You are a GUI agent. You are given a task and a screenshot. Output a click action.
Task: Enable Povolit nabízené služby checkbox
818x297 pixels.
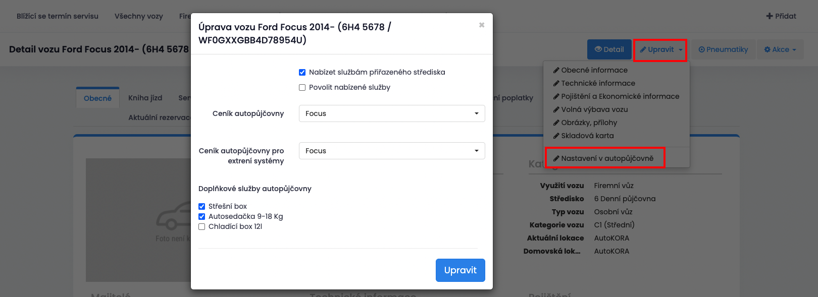(302, 87)
